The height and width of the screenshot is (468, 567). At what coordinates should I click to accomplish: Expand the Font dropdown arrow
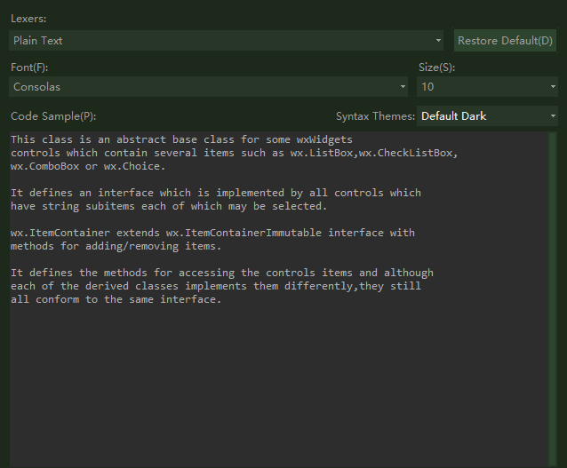coord(403,87)
